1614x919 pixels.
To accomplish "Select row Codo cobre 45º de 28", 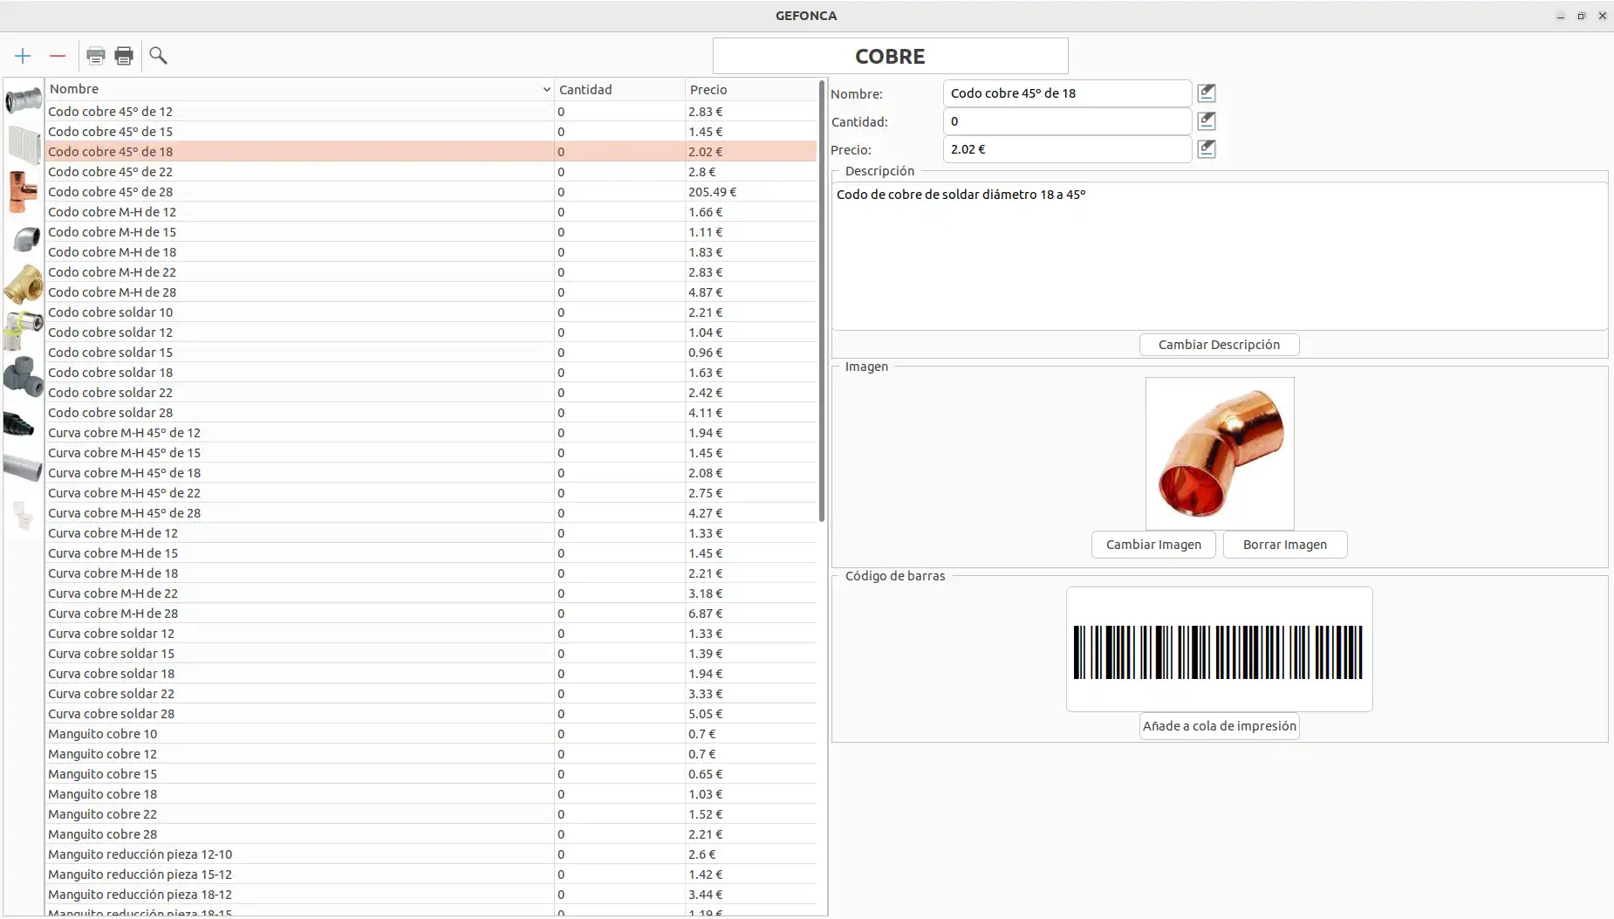I will pyautogui.click(x=431, y=192).
